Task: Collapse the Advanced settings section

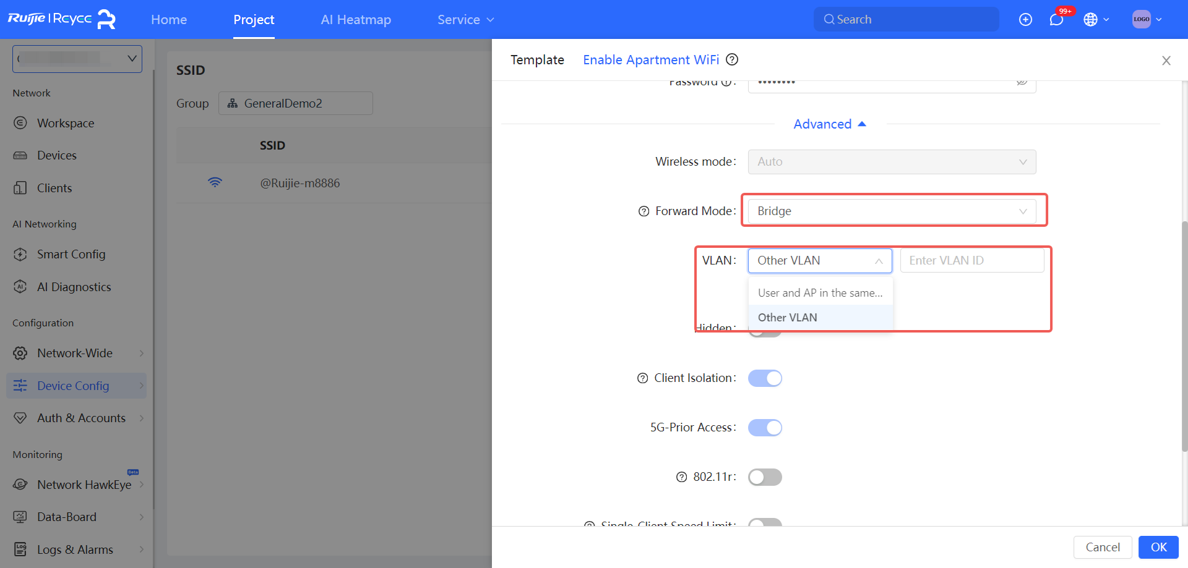Action: point(830,124)
